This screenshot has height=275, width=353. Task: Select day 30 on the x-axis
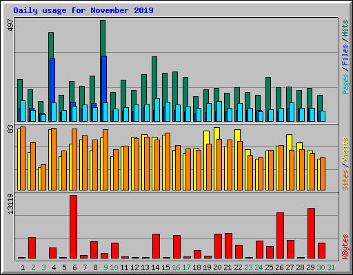321,267
